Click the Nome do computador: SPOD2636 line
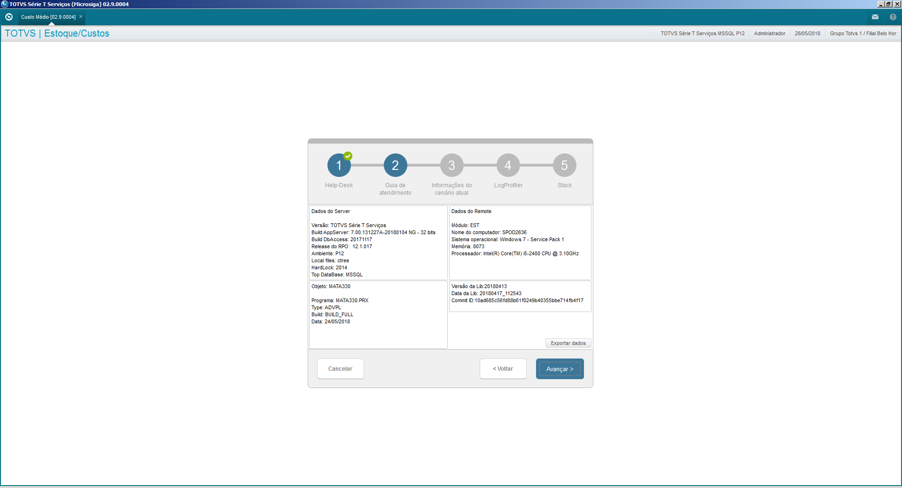 coord(489,232)
